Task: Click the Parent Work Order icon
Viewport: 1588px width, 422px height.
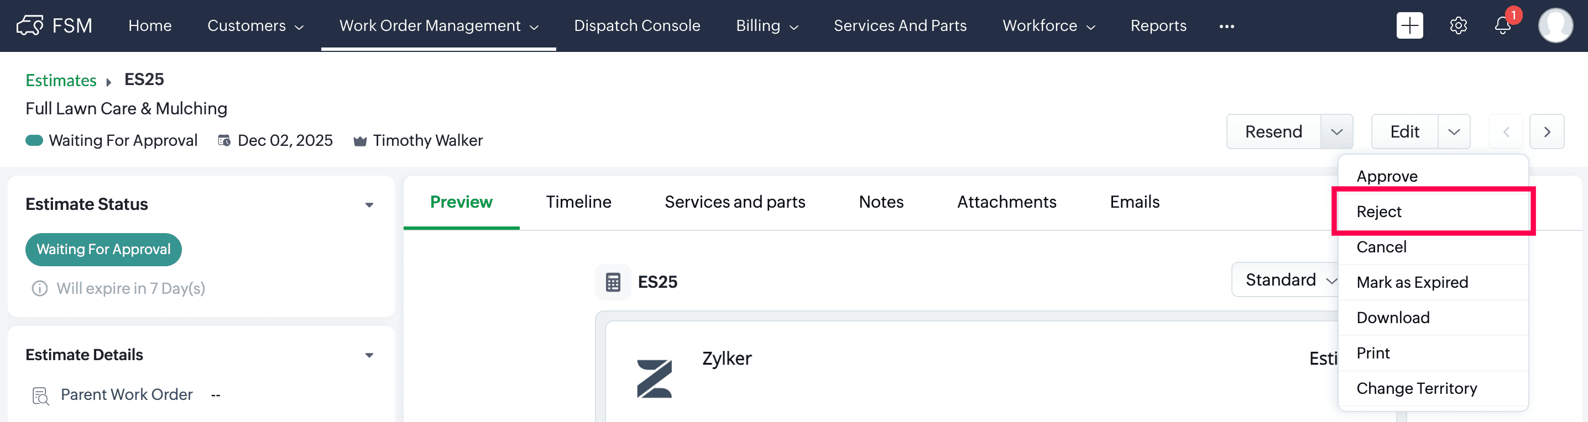Action: (x=40, y=395)
